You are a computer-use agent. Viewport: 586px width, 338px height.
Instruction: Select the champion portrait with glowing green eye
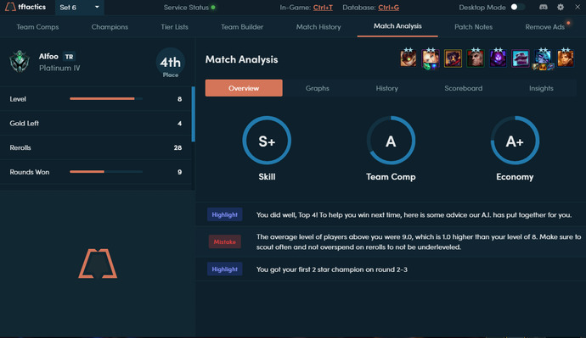tap(409, 58)
